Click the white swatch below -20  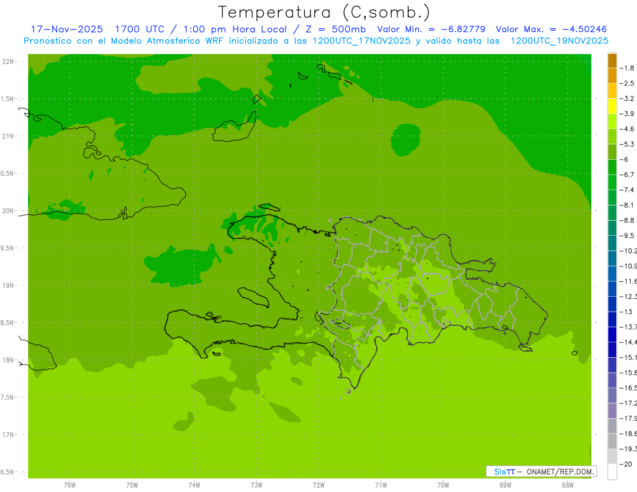click(x=612, y=471)
